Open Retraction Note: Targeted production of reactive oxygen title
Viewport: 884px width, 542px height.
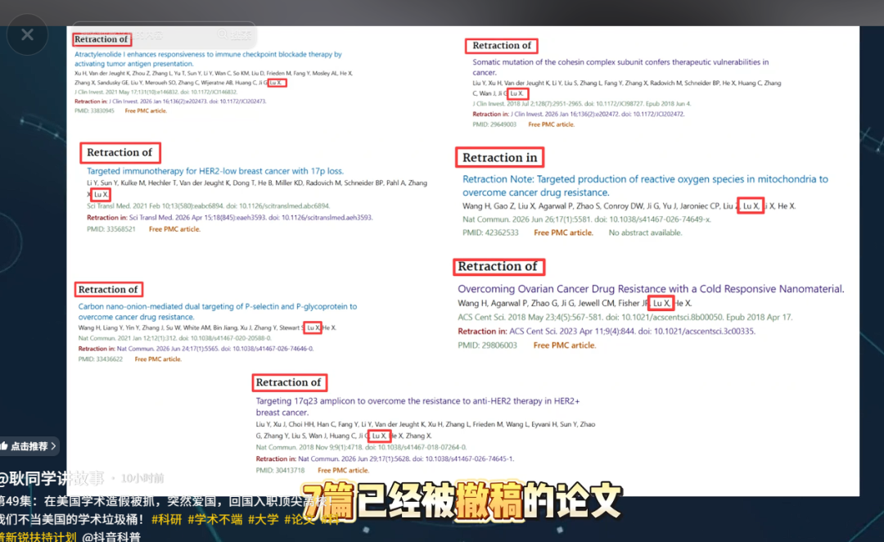(645, 186)
